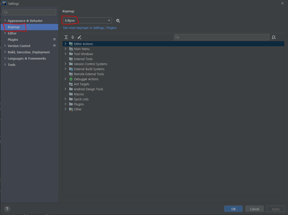
Task: Click the magnifier in keymap action search
Action: point(177,37)
